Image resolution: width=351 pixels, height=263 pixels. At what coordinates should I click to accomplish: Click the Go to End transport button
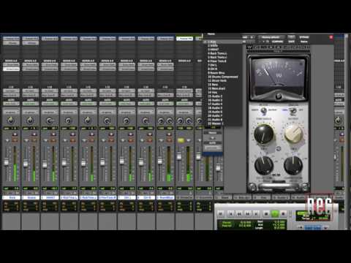pos(256,213)
